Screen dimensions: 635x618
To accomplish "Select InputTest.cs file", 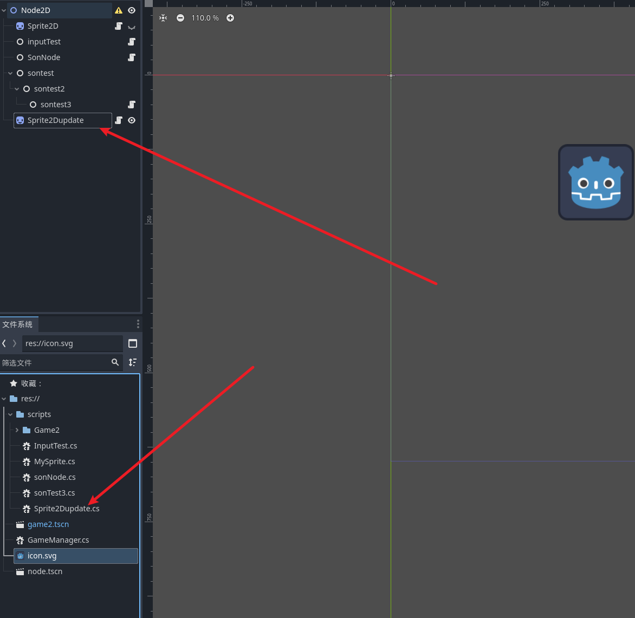I will click(55, 446).
